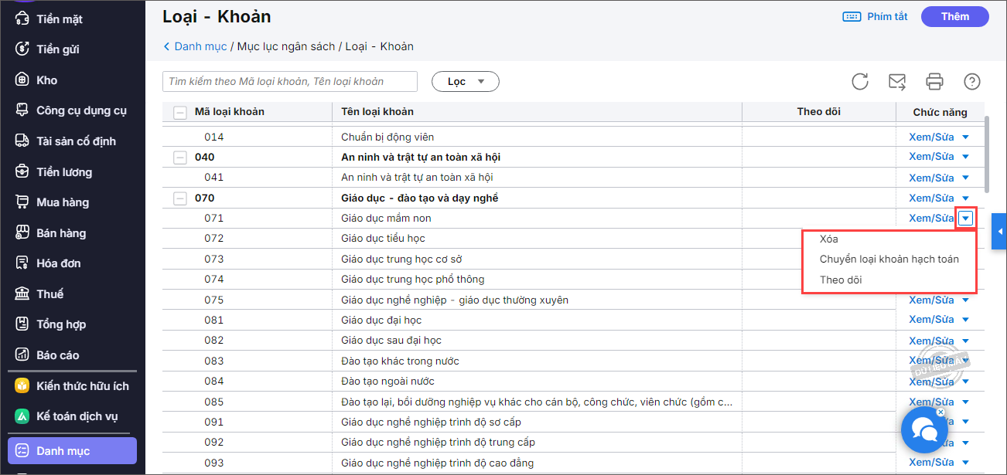Click Xem/Sửa for row 014

931,137
